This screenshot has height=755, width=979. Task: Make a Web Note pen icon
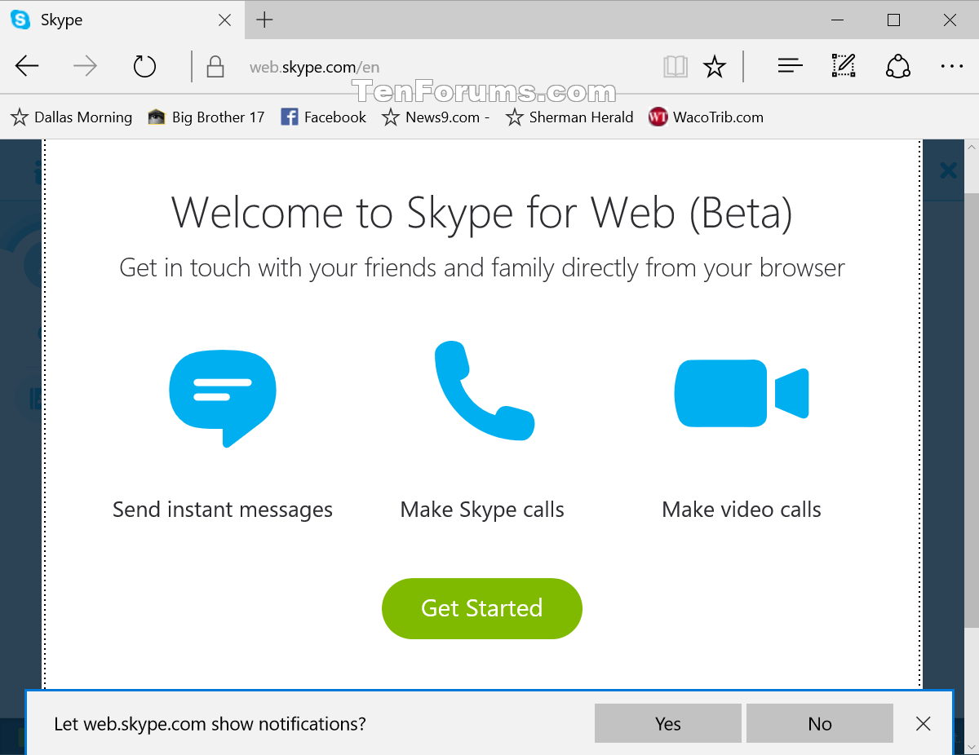[x=844, y=66]
